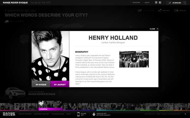This screenshot has height=118, width=190.
Task: Open the landrover.com footer link
Action: 150,114
